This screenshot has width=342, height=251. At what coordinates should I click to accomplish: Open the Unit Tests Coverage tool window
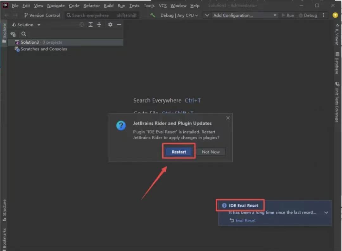337,102
